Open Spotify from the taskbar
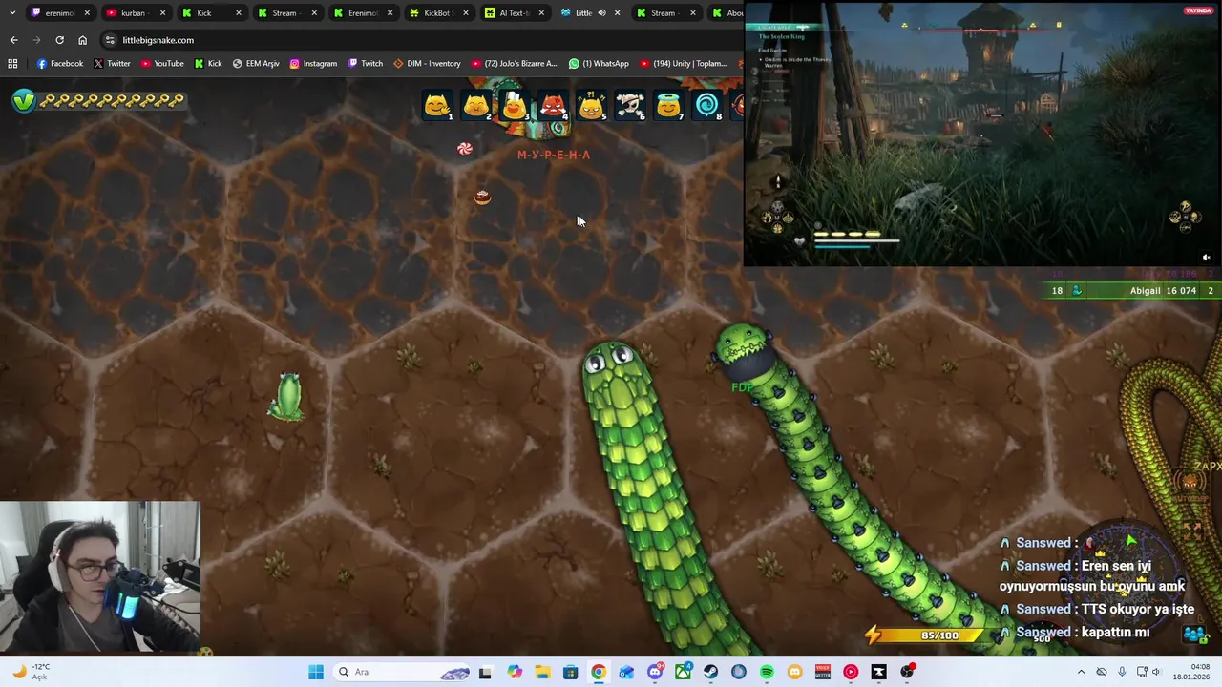 (x=767, y=672)
